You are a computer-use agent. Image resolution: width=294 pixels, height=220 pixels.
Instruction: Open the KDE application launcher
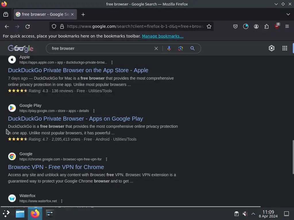pyautogui.click(x=6, y=214)
